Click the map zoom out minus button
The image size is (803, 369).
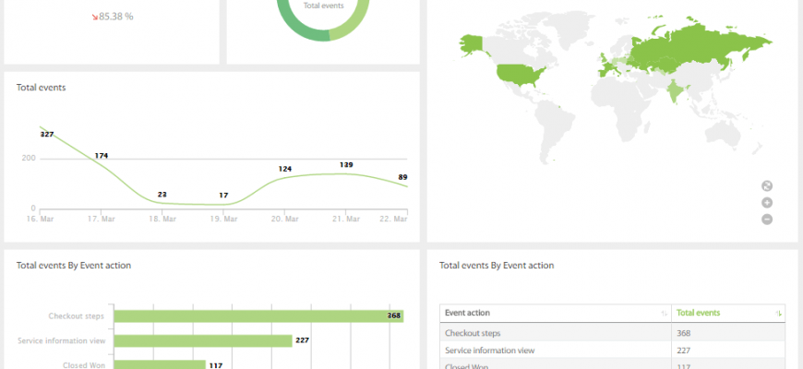click(767, 219)
